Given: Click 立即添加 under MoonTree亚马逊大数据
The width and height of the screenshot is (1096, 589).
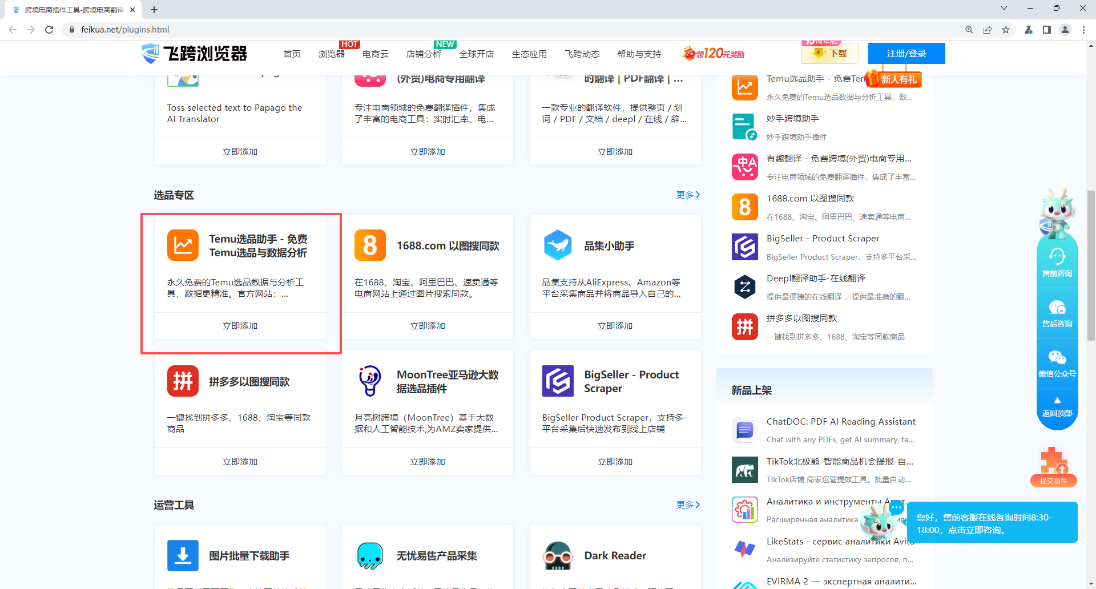Looking at the screenshot, I should [428, 461].
